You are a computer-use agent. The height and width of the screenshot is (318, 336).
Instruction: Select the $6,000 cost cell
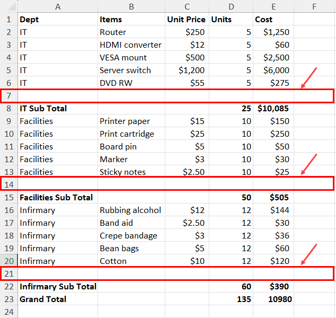(273, 70)
